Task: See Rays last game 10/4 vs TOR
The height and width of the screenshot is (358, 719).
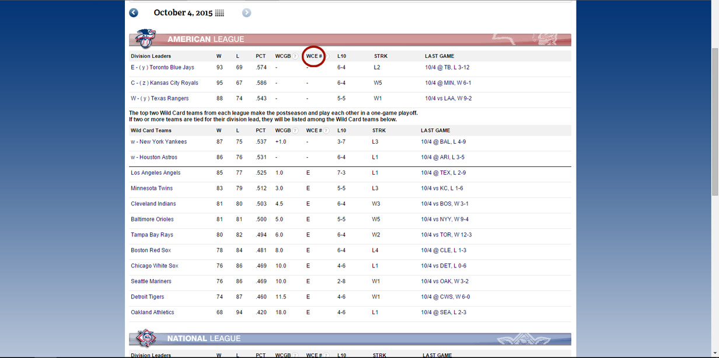Action: pos(446,235)
